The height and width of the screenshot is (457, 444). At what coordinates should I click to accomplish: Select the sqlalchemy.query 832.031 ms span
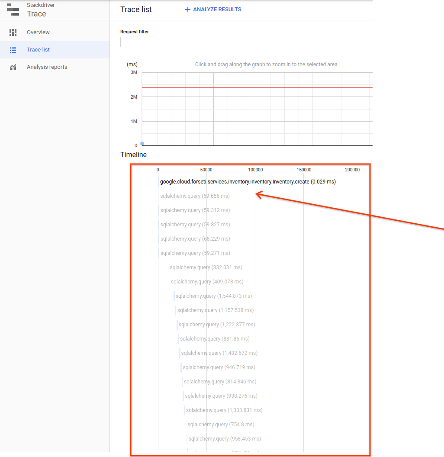(x=206, y=267)
